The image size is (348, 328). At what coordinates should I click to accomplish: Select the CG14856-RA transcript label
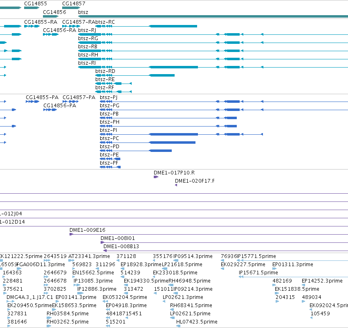(x=59, y=30)
